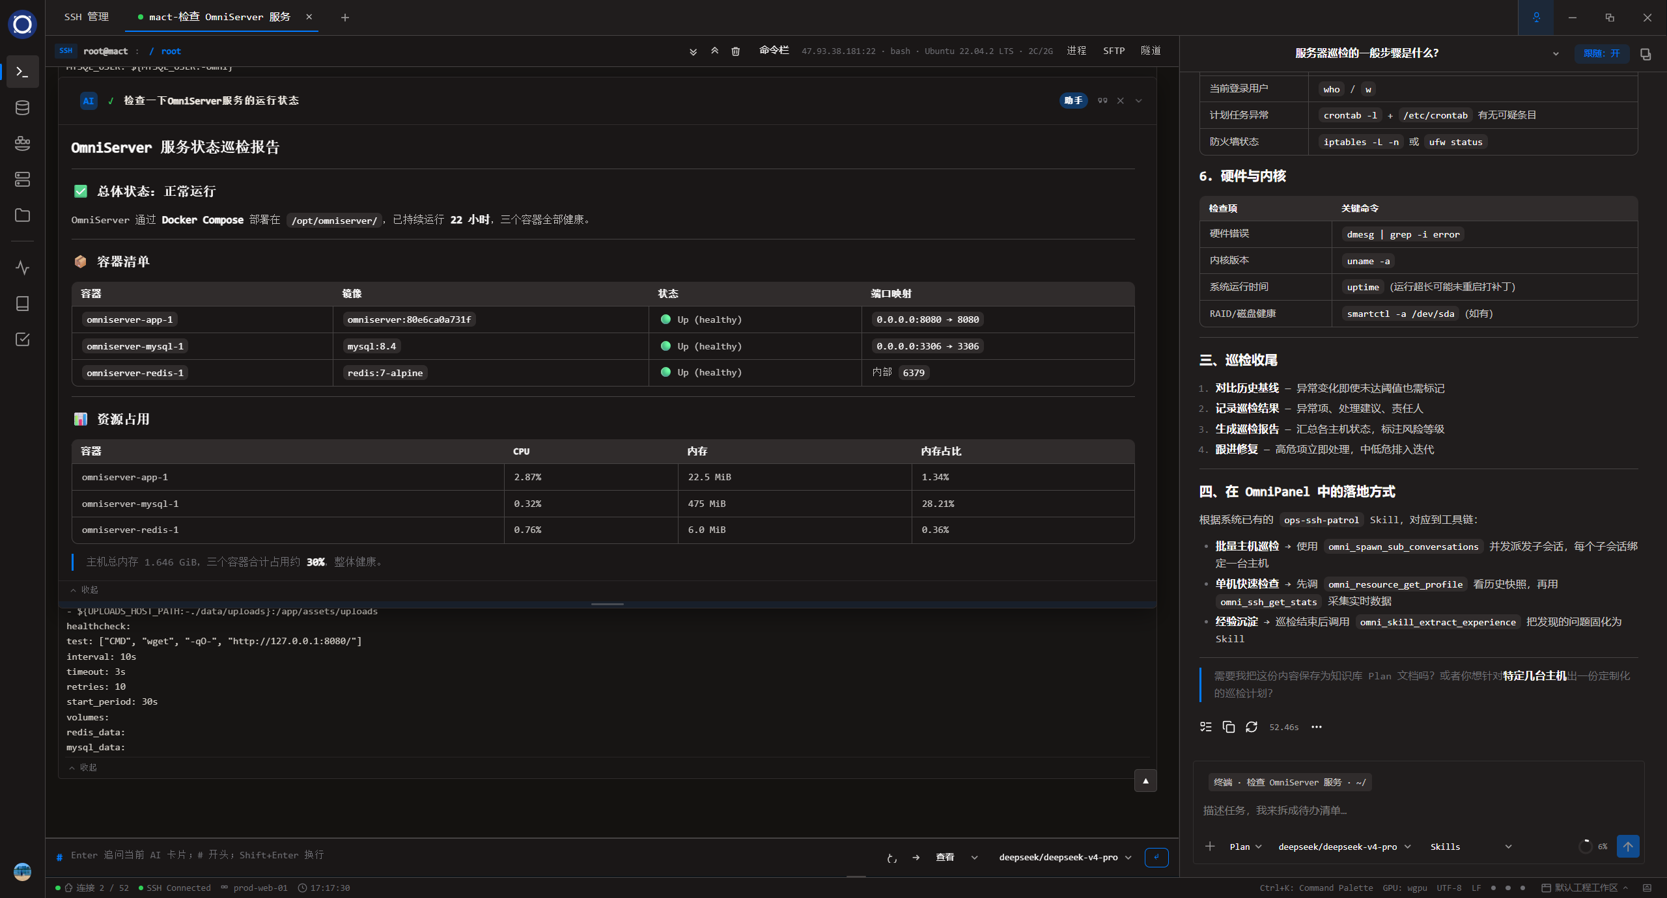
Task: Click the double-chevron-down icon in session toolbar
Action: tap(693, 51)
